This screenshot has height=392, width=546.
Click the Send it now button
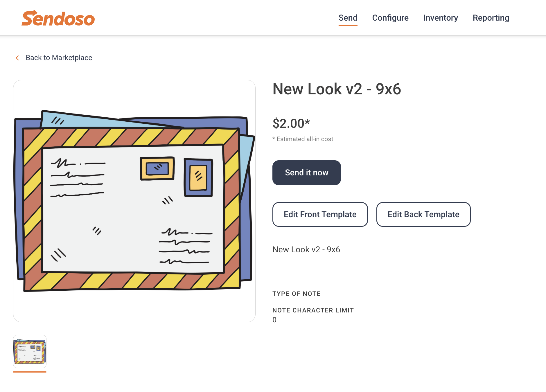307,173
